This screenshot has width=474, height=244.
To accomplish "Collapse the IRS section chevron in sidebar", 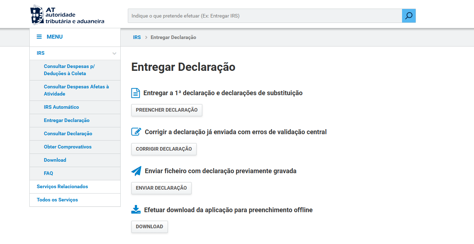I will (x=114, y=54).
